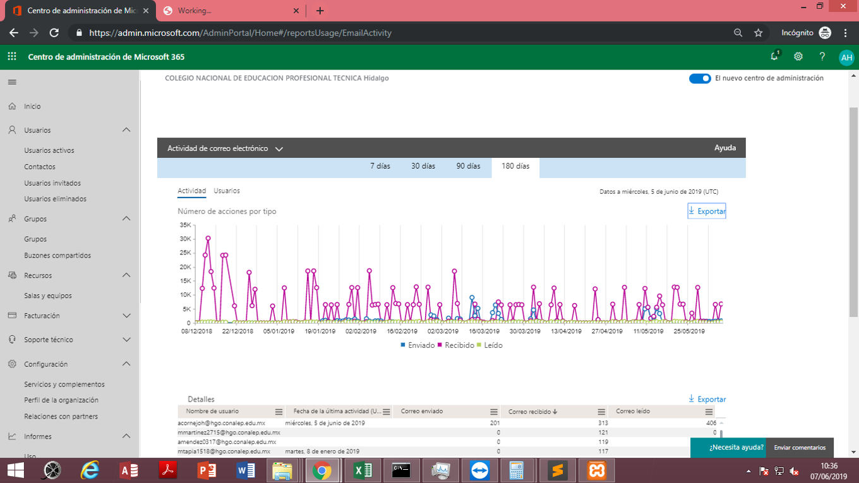This screenshot has height=483, width=859.
Task: Expand the Facturación section chevron
Action: 126,315
